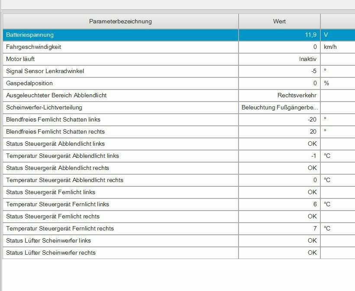The image size is (355, 291).
Task: Click the Parameterbezeichnung column header
Action: click(x=120, y=21)
